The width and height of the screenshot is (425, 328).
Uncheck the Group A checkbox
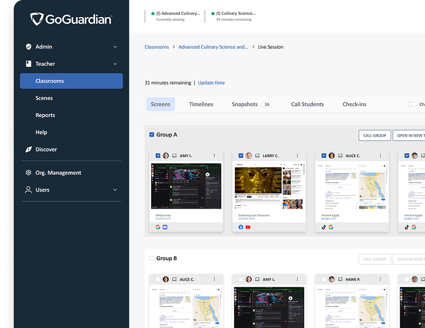click(152, 134)
